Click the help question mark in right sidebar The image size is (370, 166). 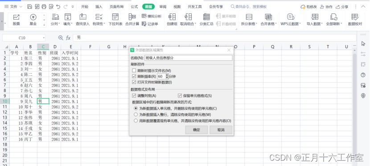[363, 75]
